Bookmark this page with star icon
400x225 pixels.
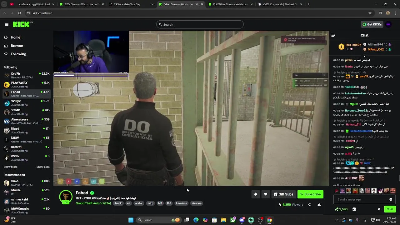(370, 13)
